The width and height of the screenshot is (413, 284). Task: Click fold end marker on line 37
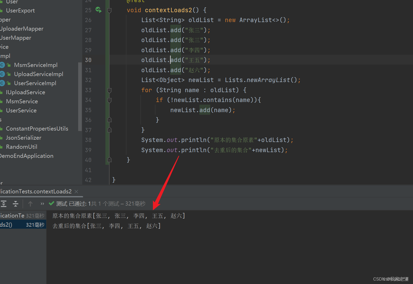click(110, 130)
